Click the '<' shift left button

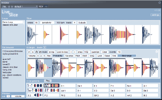tap(71, 52)
